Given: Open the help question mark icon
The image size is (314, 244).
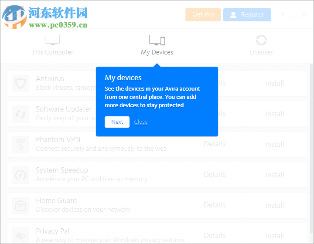Looking at the screenshot, I should [283, 15].
